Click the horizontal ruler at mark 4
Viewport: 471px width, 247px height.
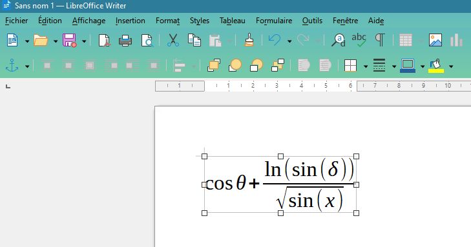point(301,86)
